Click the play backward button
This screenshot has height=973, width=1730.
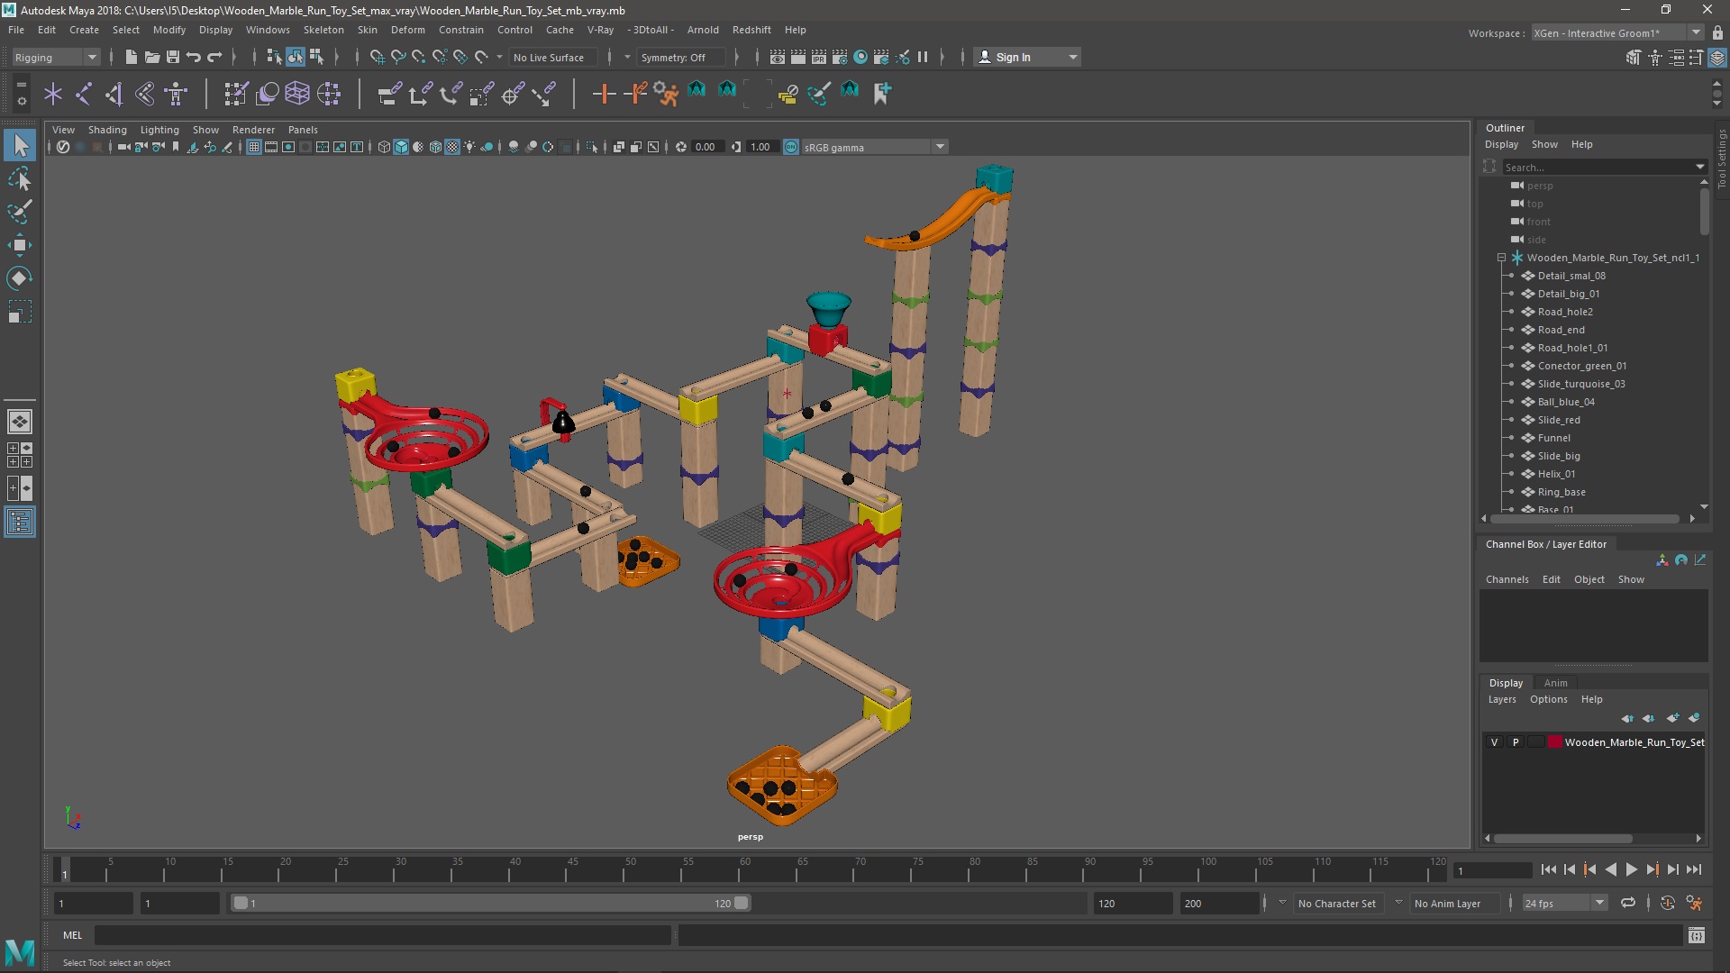(1610, 869)
